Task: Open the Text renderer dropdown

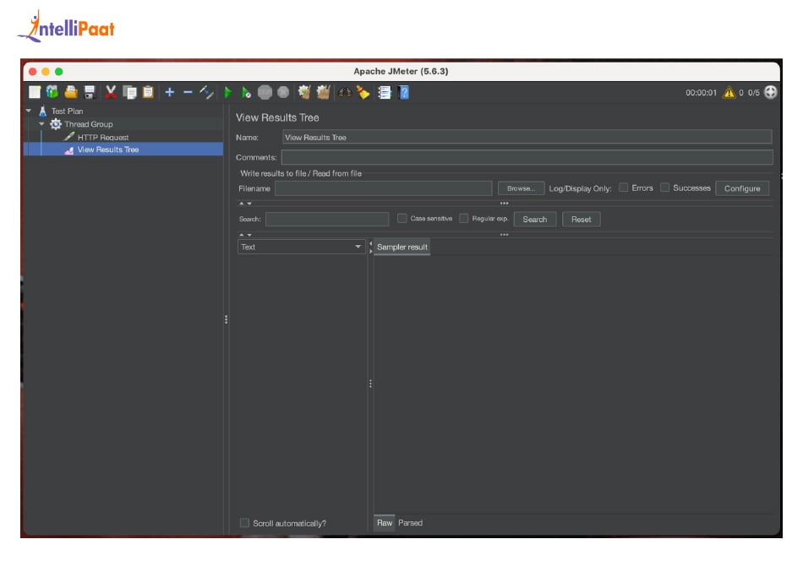Action: pos(301,247)
